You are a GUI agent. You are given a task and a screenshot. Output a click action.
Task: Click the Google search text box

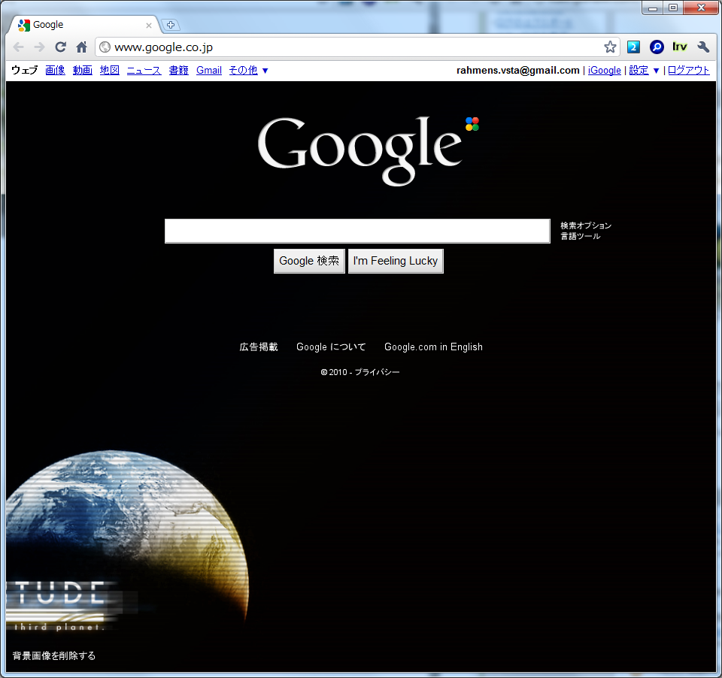pos(357,231)
